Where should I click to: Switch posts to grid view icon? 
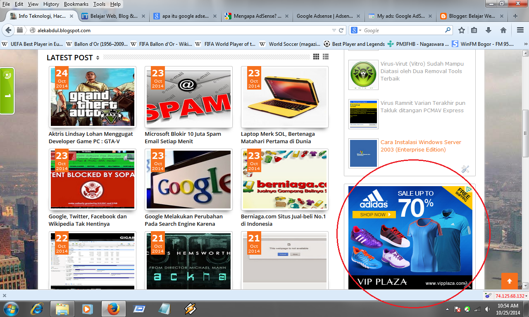(x=316, y=57)
